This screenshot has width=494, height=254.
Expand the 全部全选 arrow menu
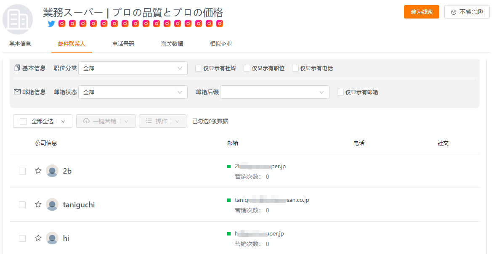(63, 122)
